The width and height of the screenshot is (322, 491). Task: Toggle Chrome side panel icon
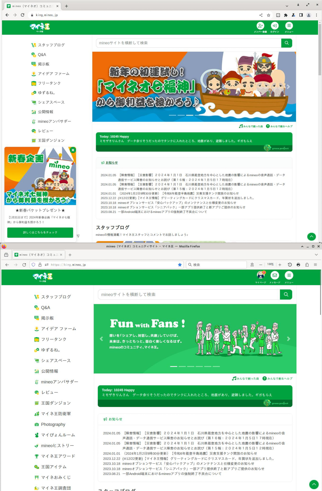pos(301,15)
